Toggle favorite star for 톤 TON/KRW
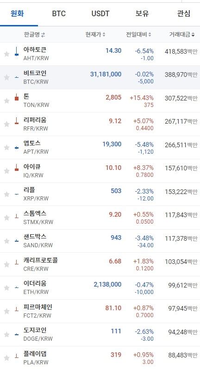Viewport: 200px width, 369px height. 6,101
